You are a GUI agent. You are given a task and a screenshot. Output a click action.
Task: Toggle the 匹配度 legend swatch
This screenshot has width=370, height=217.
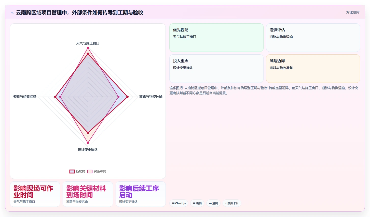(72, 171)
